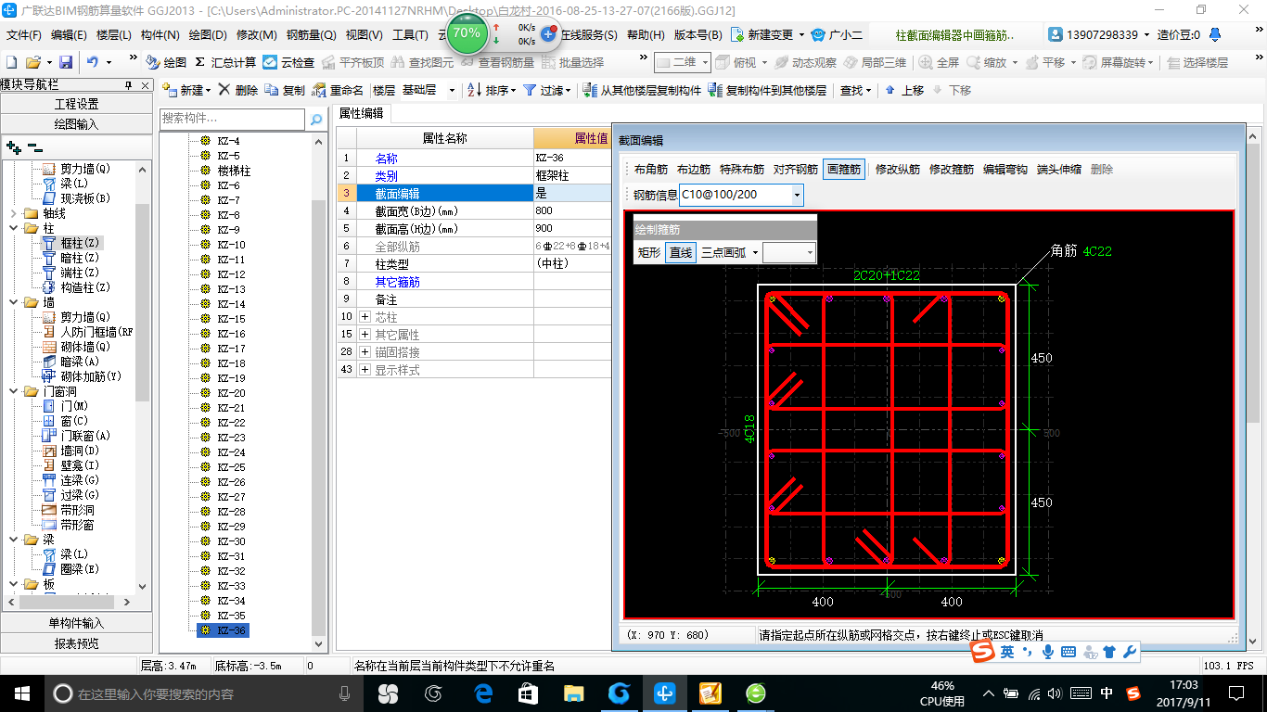Screen dimensions: 1267x712
Task: Open the 三点画弧 arc dropdown arrow
Action: [x=755, y=252]
